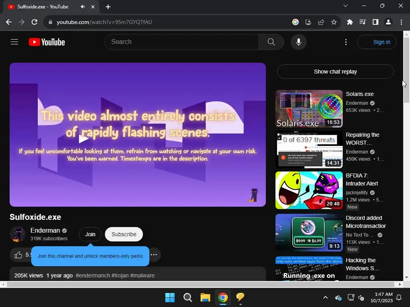
Task: Open Solaris.exe title link
Action: (360, 94)
